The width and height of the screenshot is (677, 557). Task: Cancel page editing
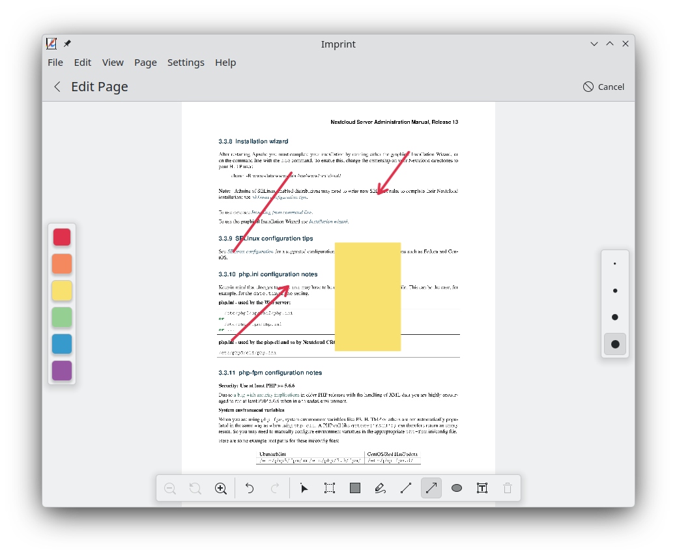pos(603,87)
